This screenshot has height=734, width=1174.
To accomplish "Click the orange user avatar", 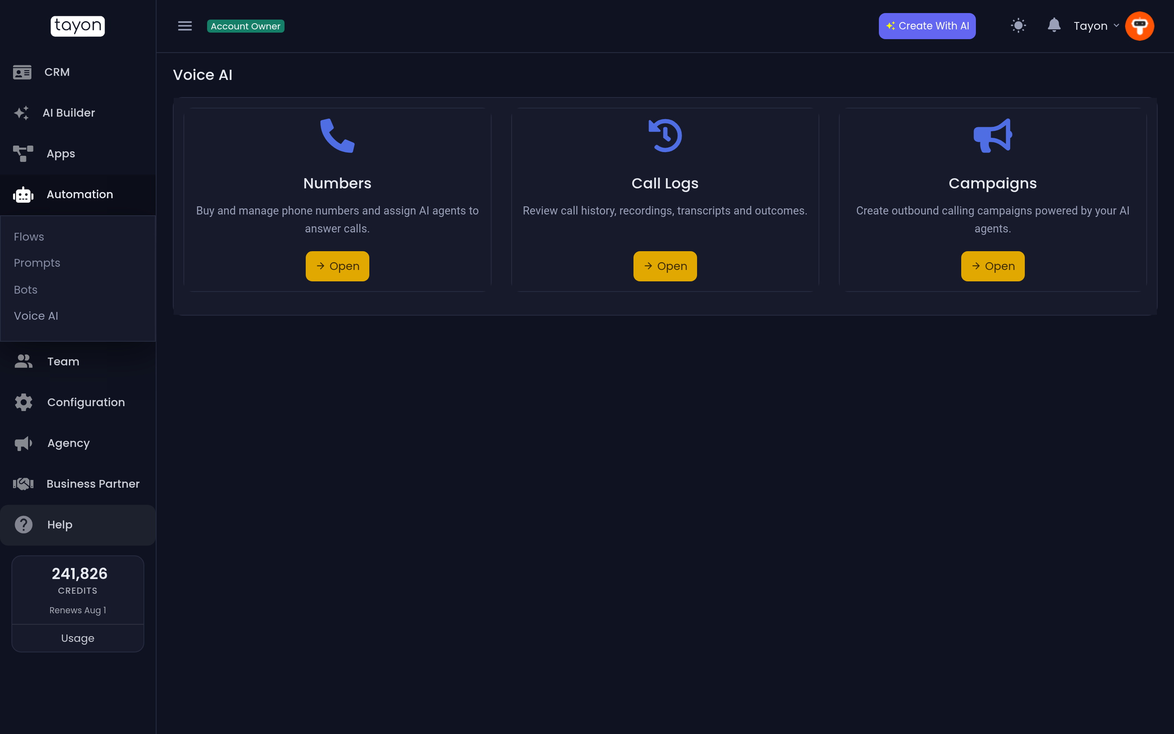I will (1139, 26).
